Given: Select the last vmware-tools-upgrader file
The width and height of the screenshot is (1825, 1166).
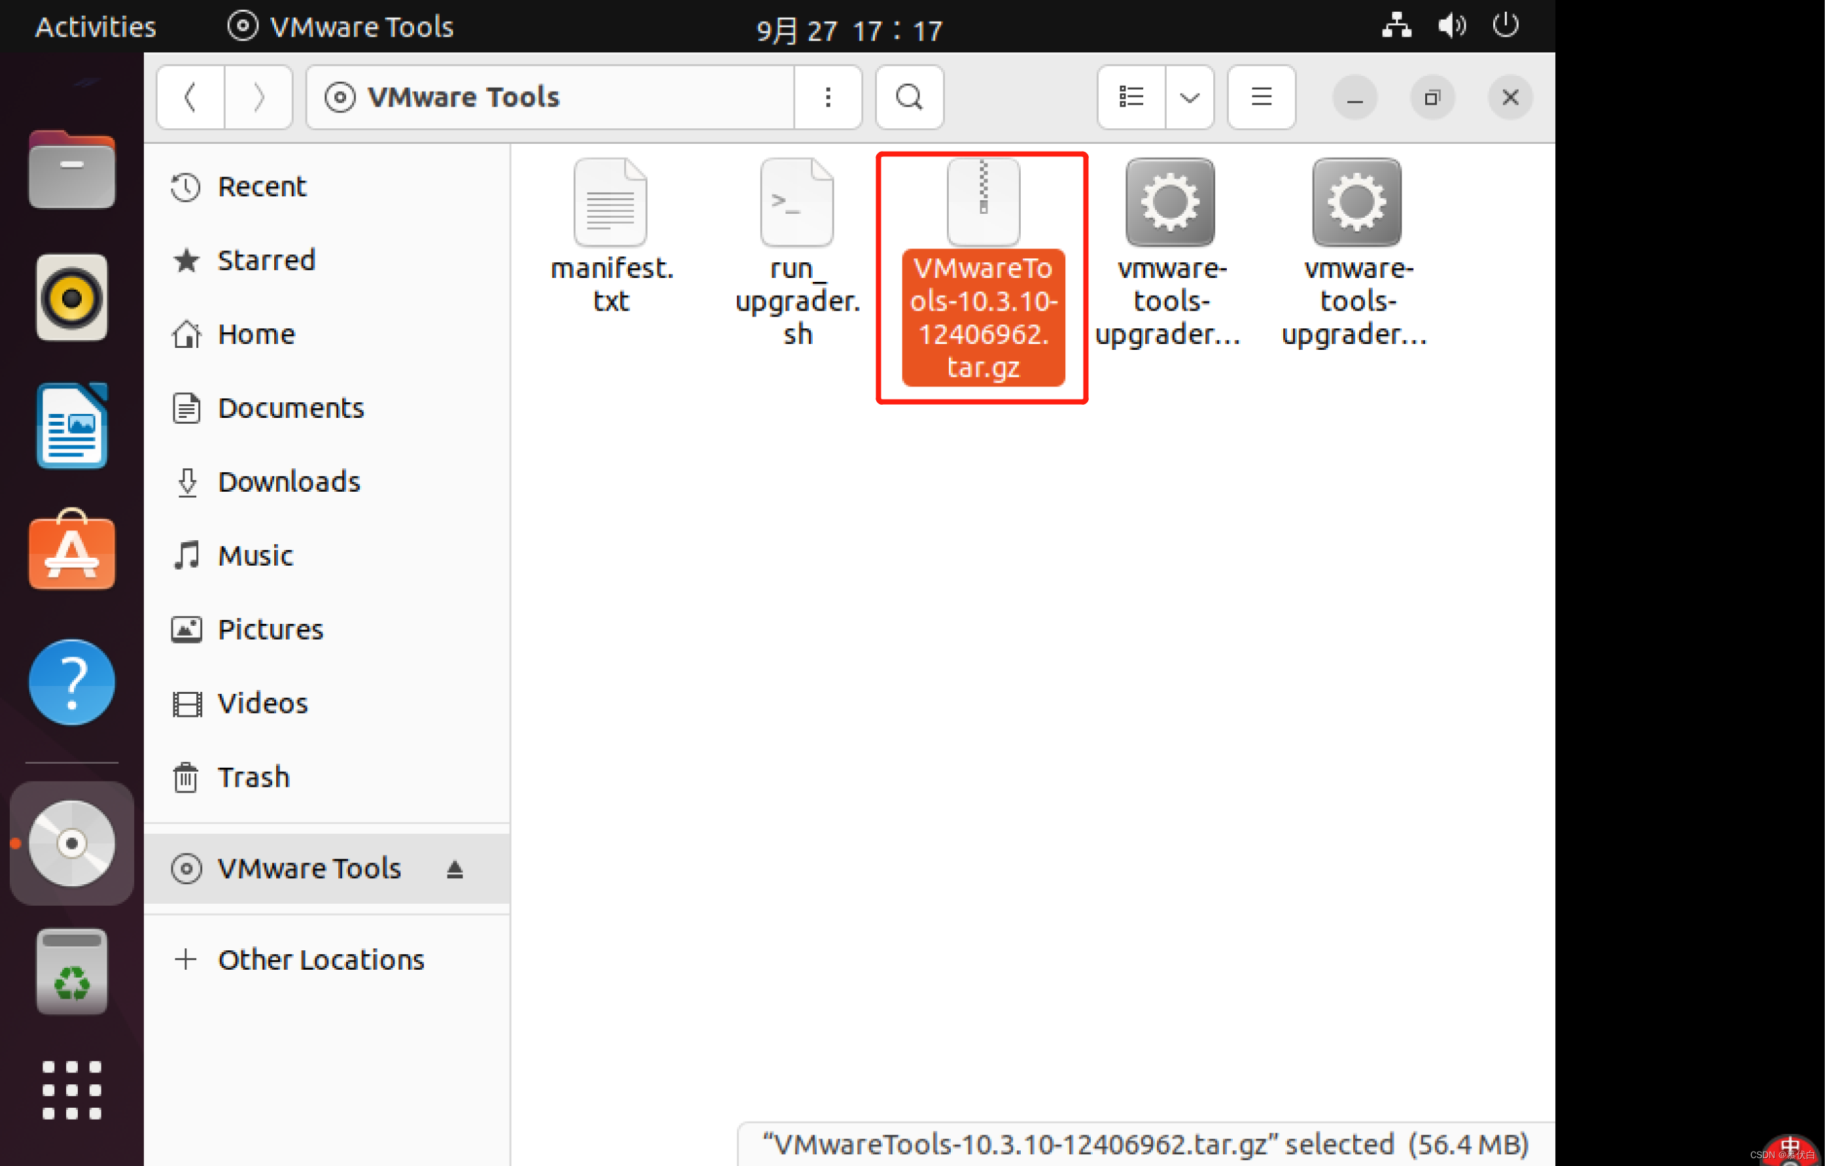Looking at the screenshot, I should click(1356, 252).
